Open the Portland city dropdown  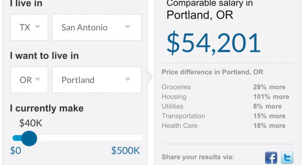point(97,80)
